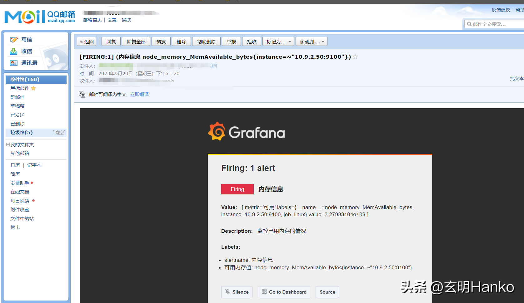Click Go to Dashboard button

coord(284,292)
